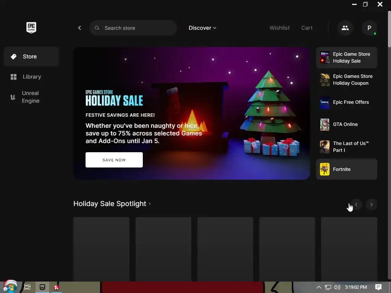
Task: Select the GTA Online entry
Action: [x=347, y=124]
